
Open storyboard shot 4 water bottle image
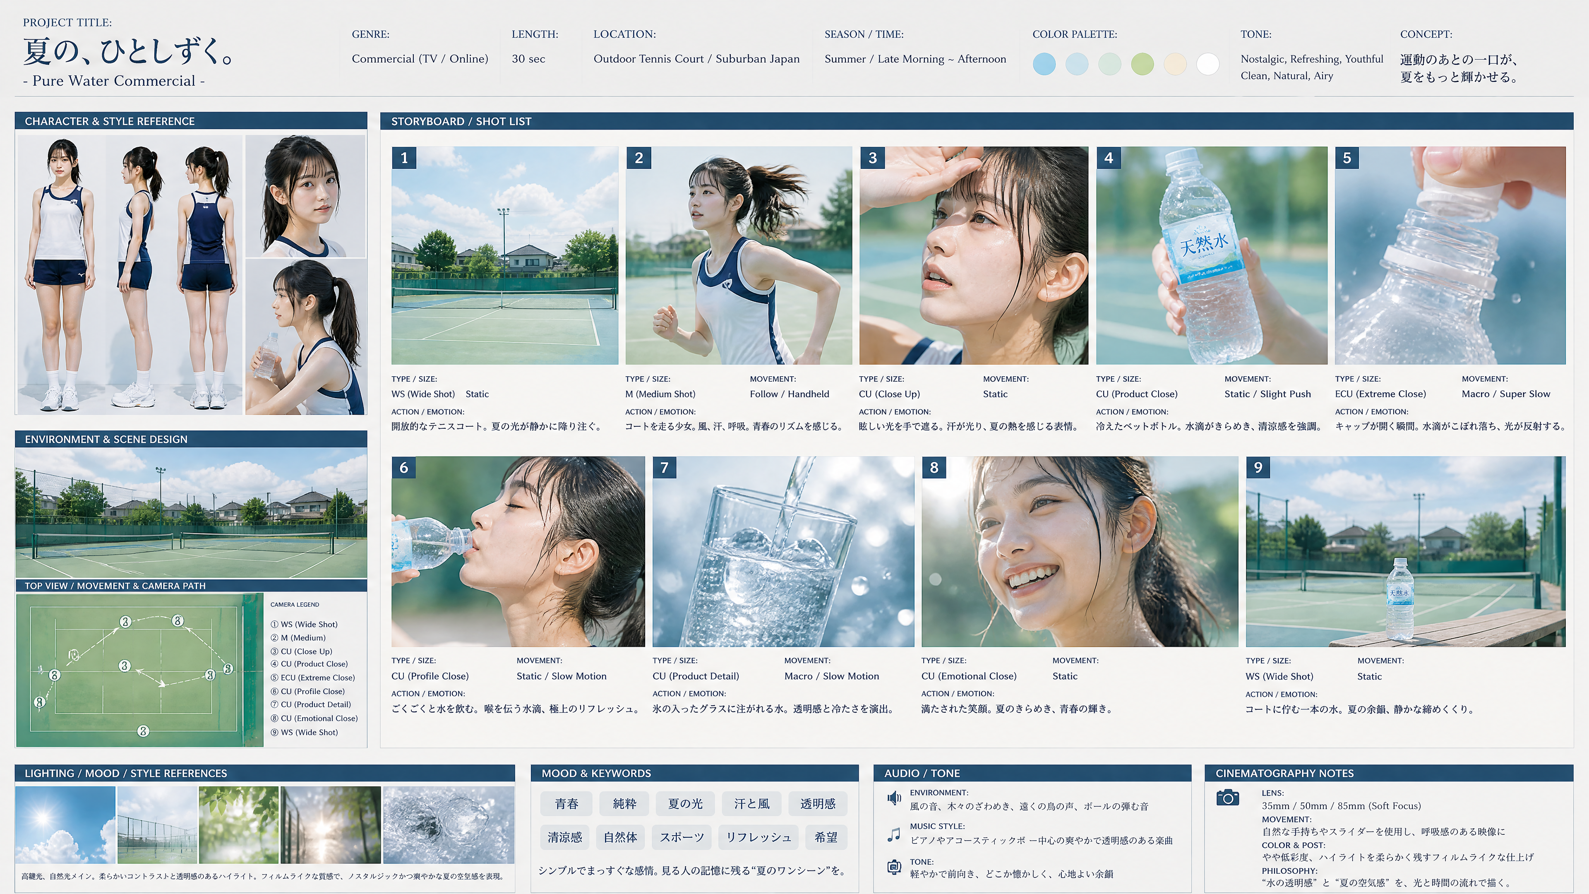click(1212, 255)
